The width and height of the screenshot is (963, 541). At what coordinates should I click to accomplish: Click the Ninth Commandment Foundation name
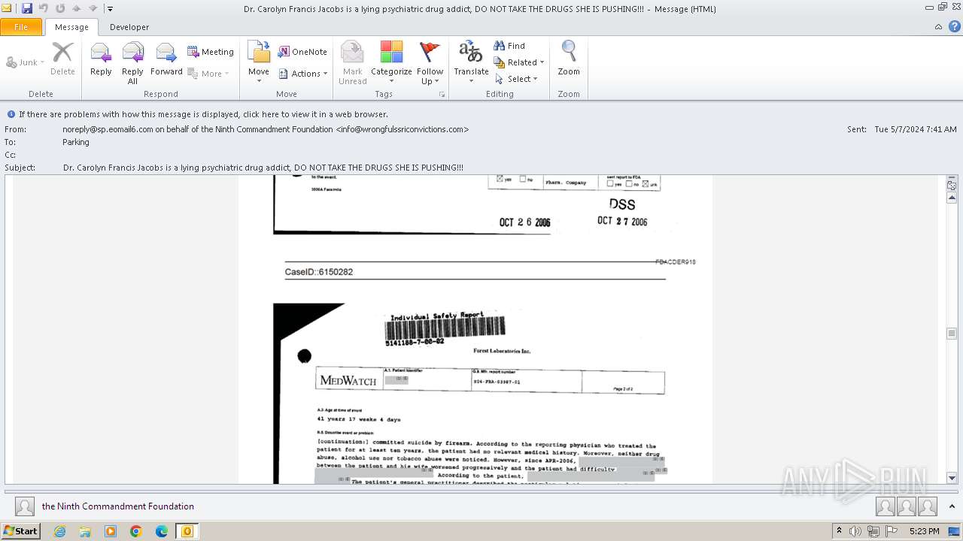click(118, 506)
